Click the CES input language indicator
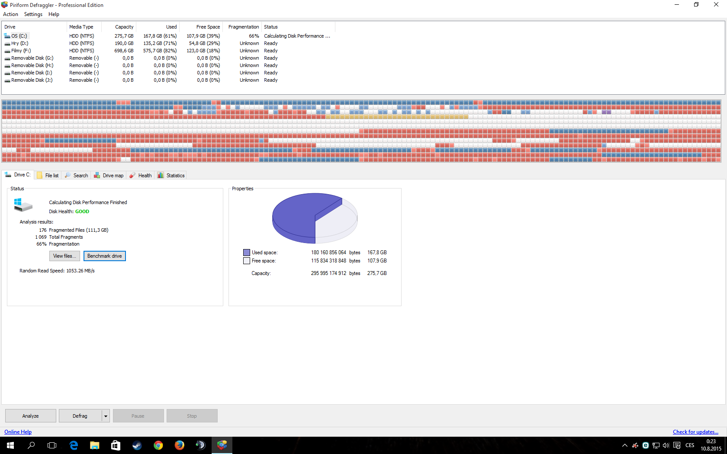Screen dimensions: 727x454 pyautogui.click(x=690, y=445)
